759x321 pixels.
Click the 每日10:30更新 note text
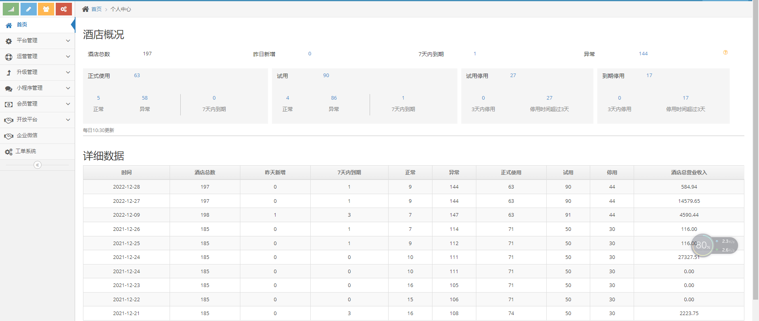click(x=98, y=130)
